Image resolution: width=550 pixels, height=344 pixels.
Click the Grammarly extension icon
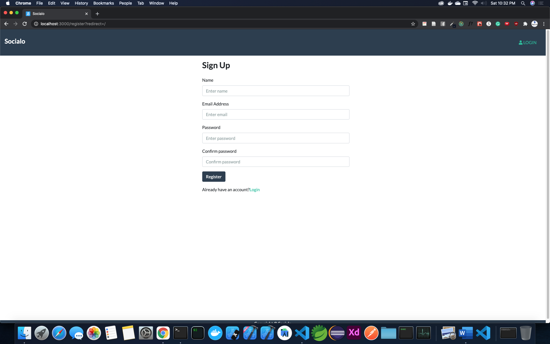[498, 24]
